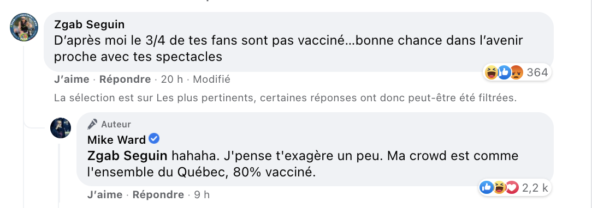Click the Zgab Seguin mention in the reply
The width and height of the screenshot is (592, 208).
click(x=127, y=156)
